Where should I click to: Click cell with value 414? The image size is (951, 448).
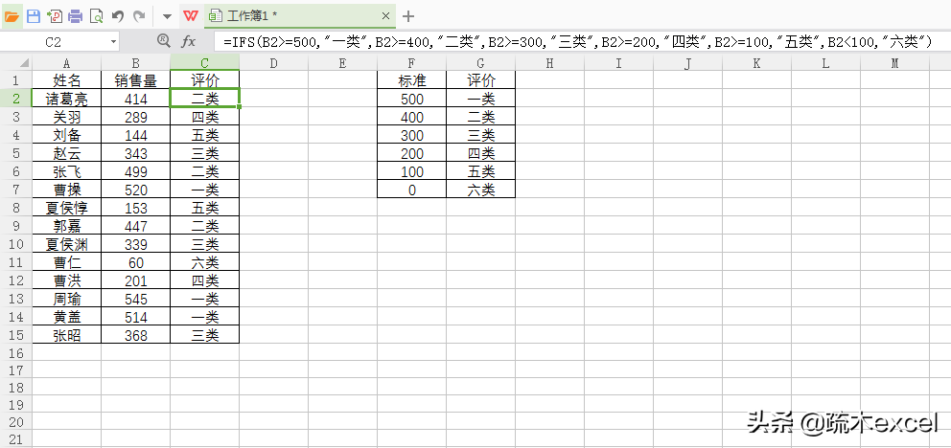(136, 99)
